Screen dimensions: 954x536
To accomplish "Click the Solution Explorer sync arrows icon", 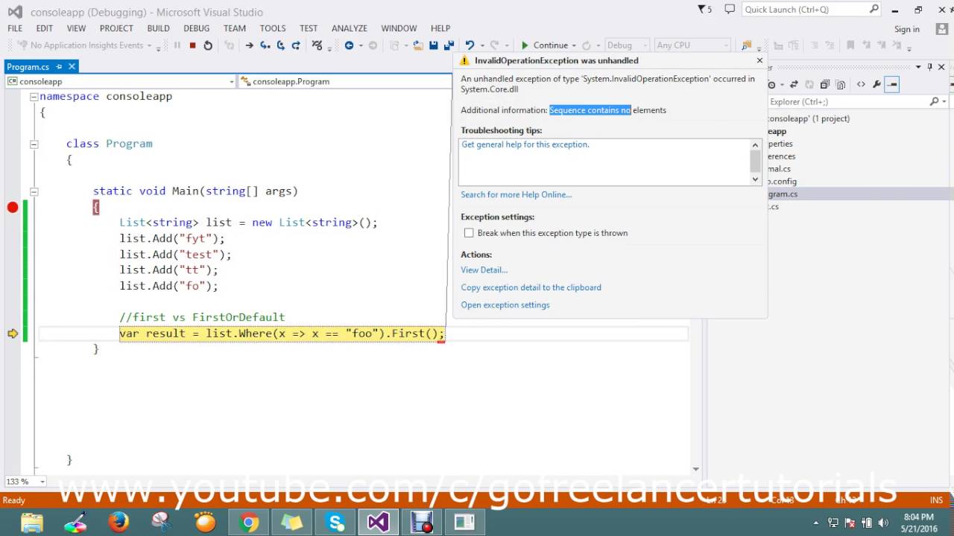I will 794,85.
